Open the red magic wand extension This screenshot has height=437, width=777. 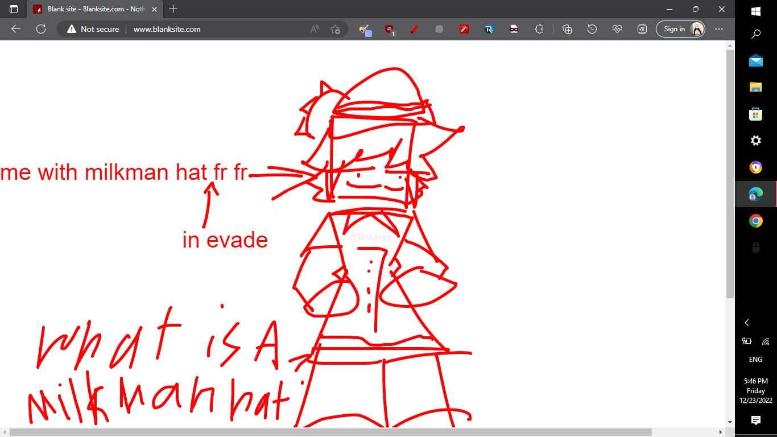click(464, 29)
